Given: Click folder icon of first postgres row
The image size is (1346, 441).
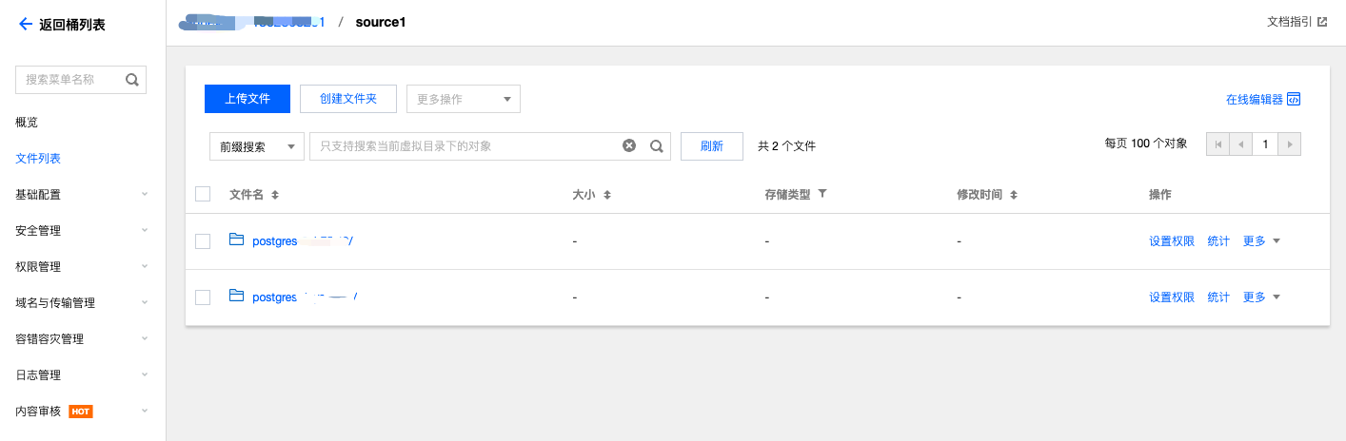Looking at the screenshot, I should point(237,240).
